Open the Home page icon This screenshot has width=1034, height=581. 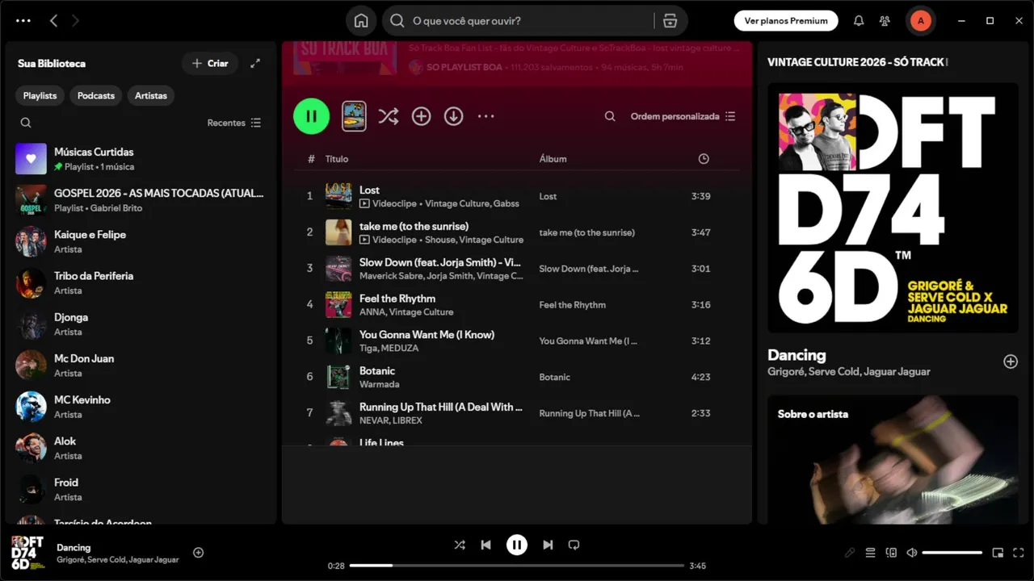pyautogui.click(x=361, y=21)
